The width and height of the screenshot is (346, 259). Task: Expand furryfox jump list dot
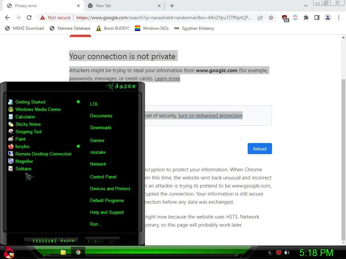pyautogui.click(x=78, y=146)
